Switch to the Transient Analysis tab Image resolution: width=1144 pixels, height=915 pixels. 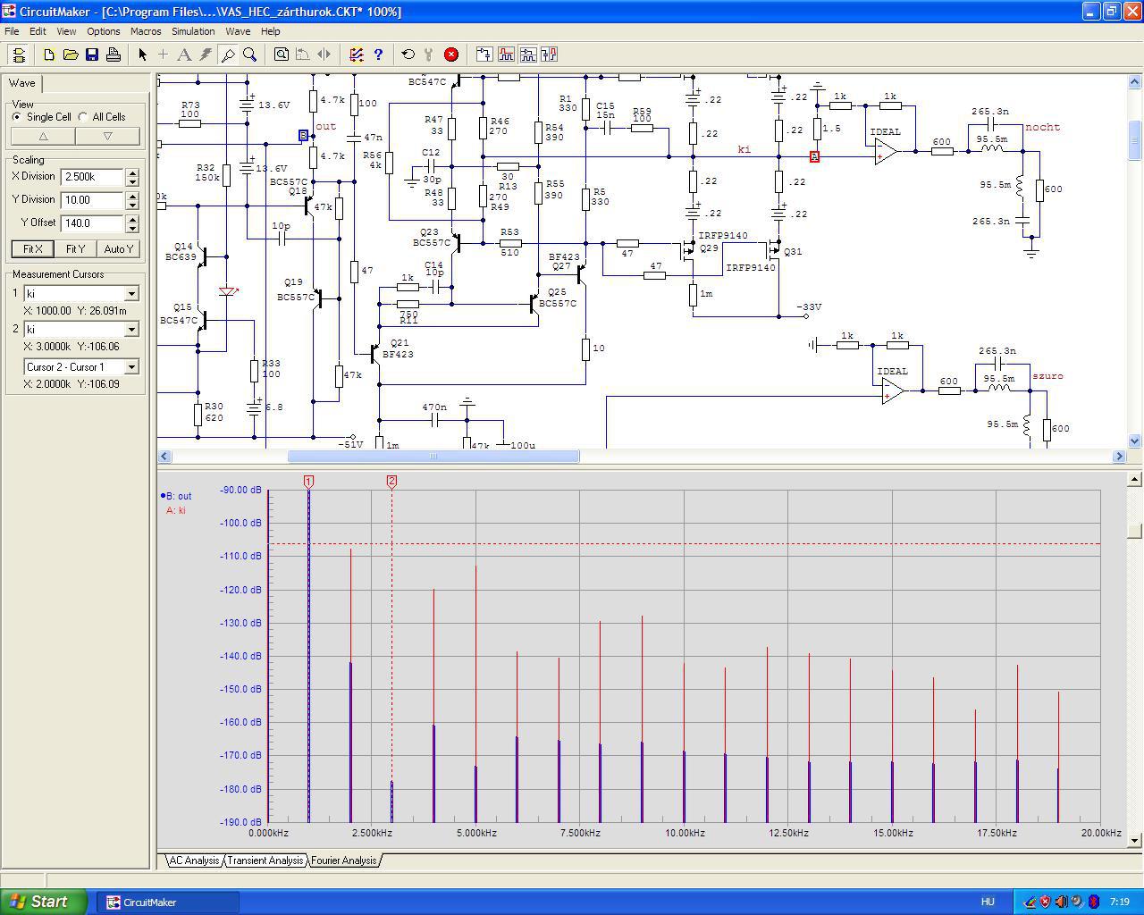click(x=265, y=860)
